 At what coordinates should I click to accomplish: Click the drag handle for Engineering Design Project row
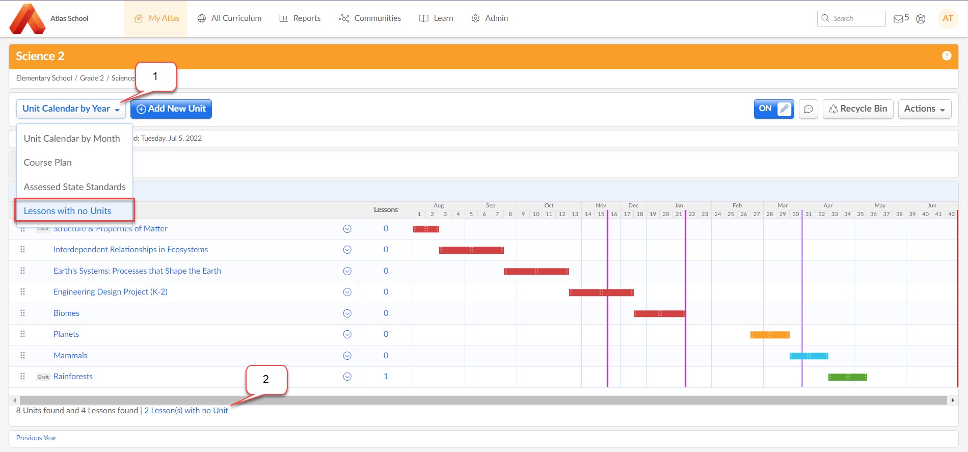point(22,292)
